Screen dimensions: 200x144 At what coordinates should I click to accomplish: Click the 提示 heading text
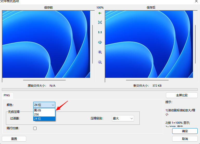point(169,102)
